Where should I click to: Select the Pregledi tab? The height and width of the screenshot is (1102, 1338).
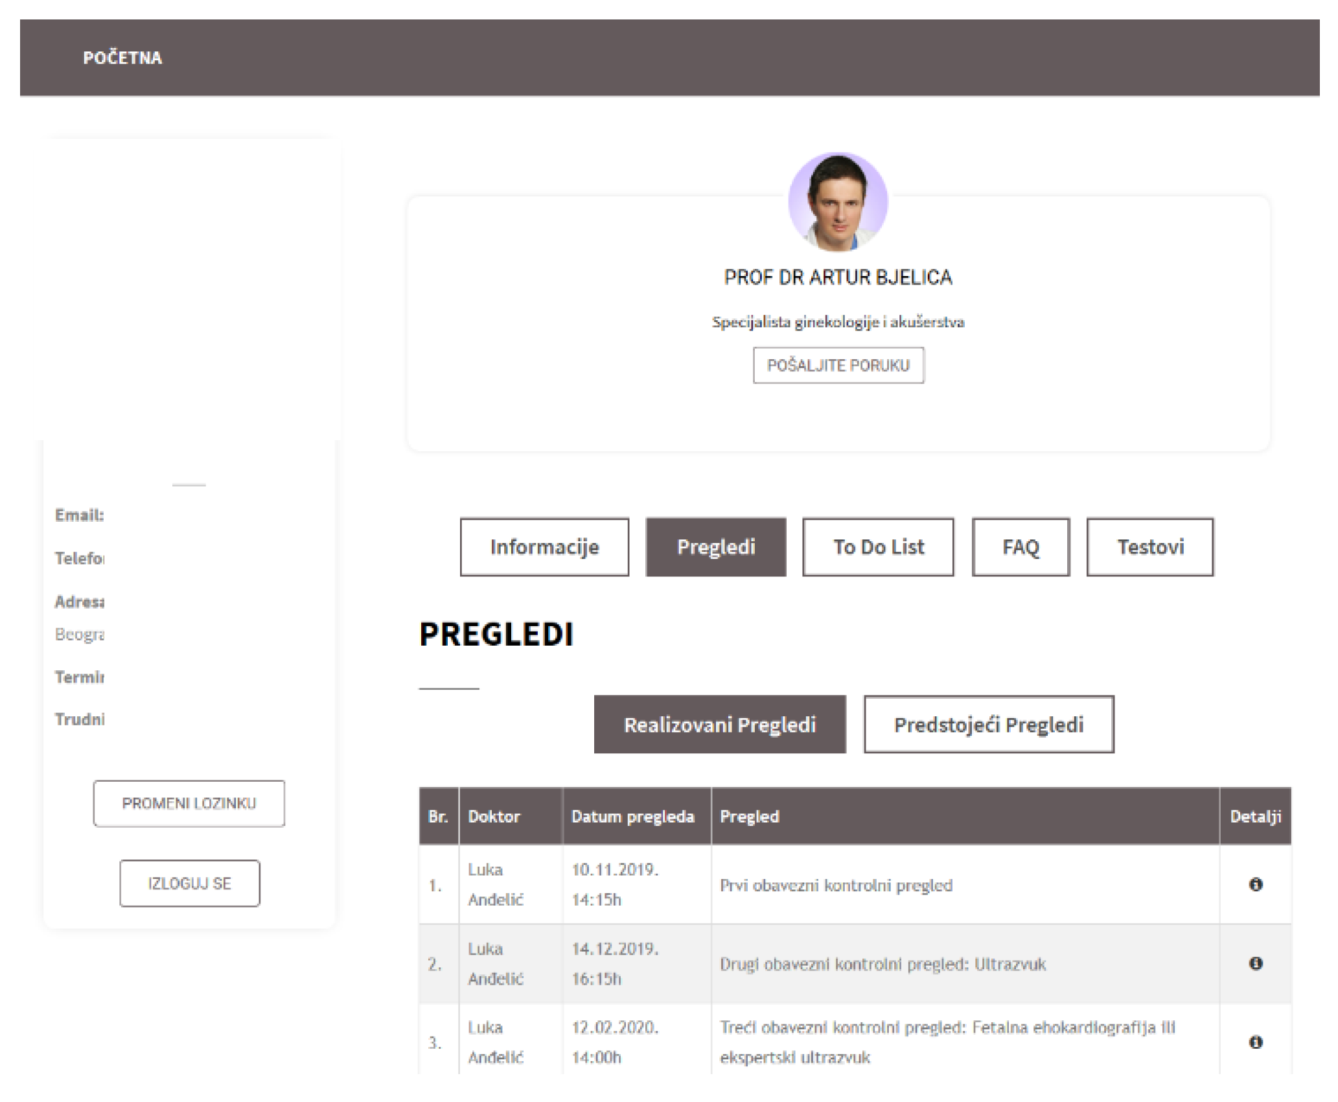(x=716, y=546)
